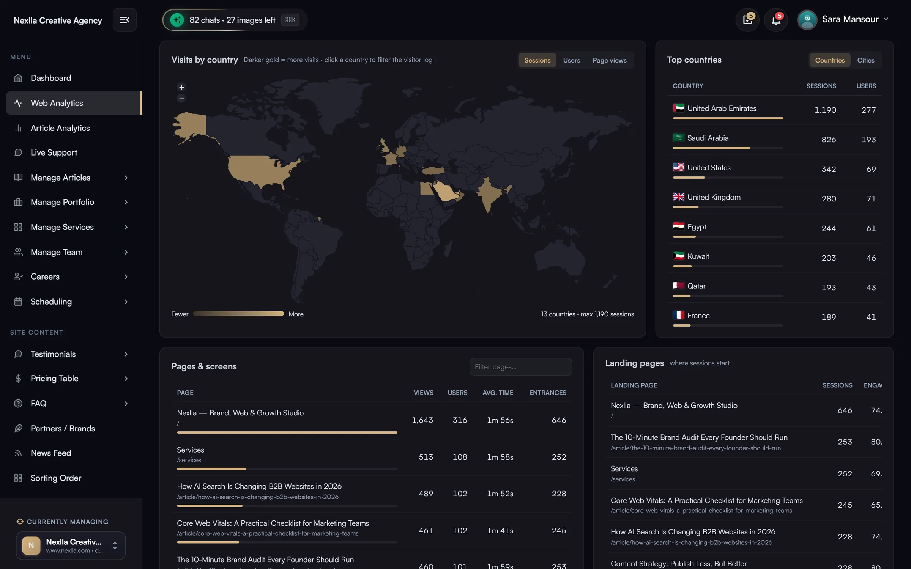The image size is (911, 569).
Task: Expand the Scheduling submenu chevron
Action: pos(126,302)
